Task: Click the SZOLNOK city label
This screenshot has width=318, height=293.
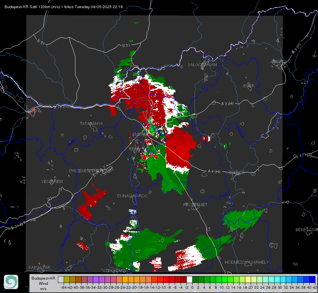Action: pyautogui.click(x=236, y=172)
